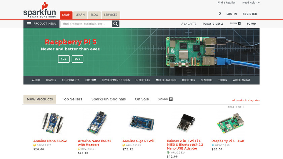
Task: Open the MISCELLANEOUS category
Action: (166, 80)
